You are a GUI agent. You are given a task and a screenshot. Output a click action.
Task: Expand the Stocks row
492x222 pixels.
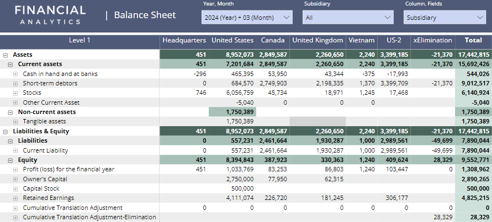(15, 93)
